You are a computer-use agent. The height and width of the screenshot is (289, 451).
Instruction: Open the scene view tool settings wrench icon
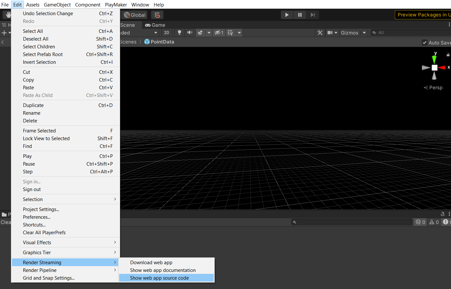point(320,33)
